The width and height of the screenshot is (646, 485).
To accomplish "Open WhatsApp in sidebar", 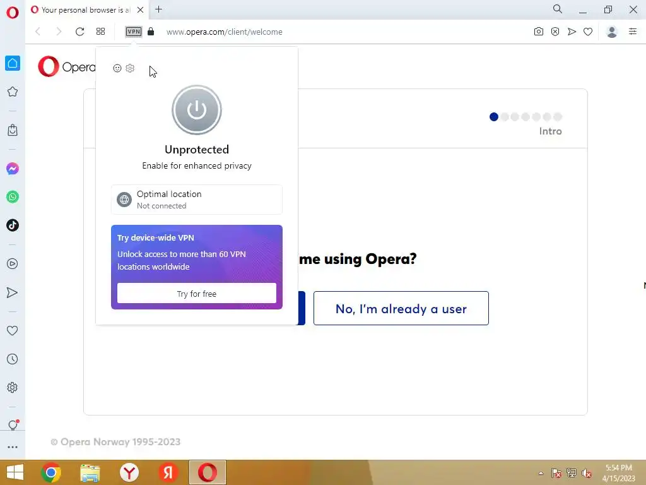I will coord(13,197).
